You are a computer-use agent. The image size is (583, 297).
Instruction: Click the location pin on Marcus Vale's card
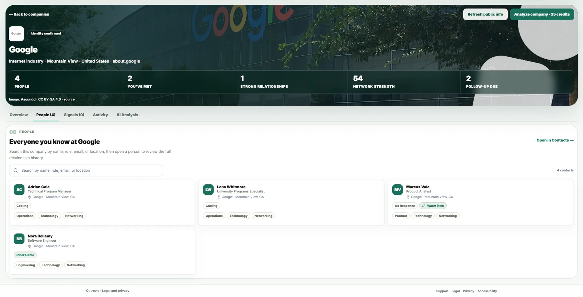pyautogui.click(x=408, y=197)
